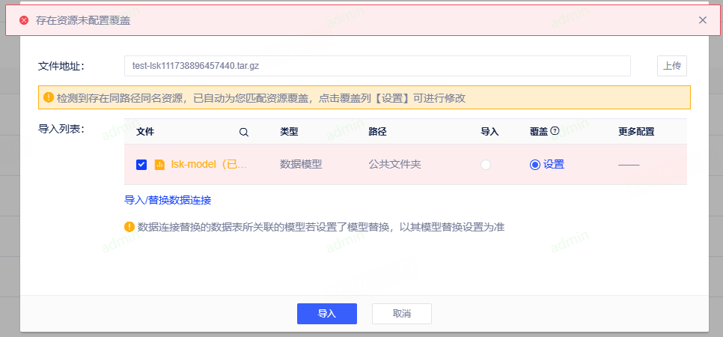Select the 导入 radio button for lsk-model
Image resolution: width=723 pixels, height=337 pixels.
coord(486,165)
